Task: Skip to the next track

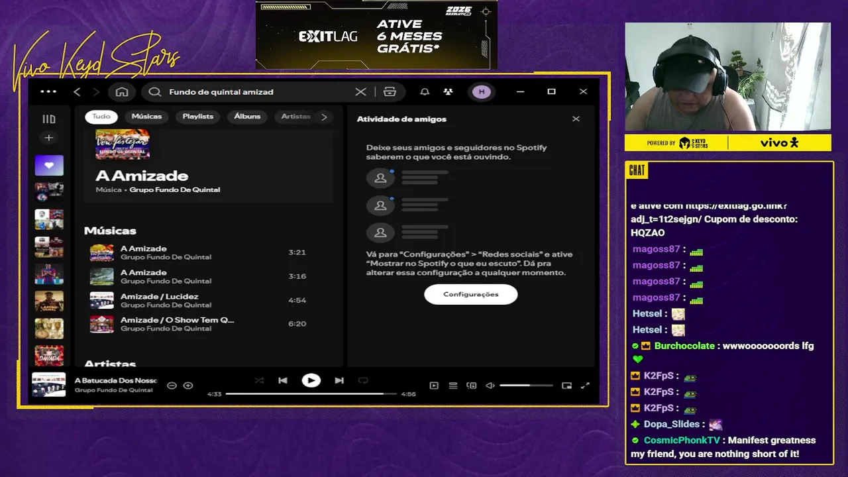Action: pos(339,380)
